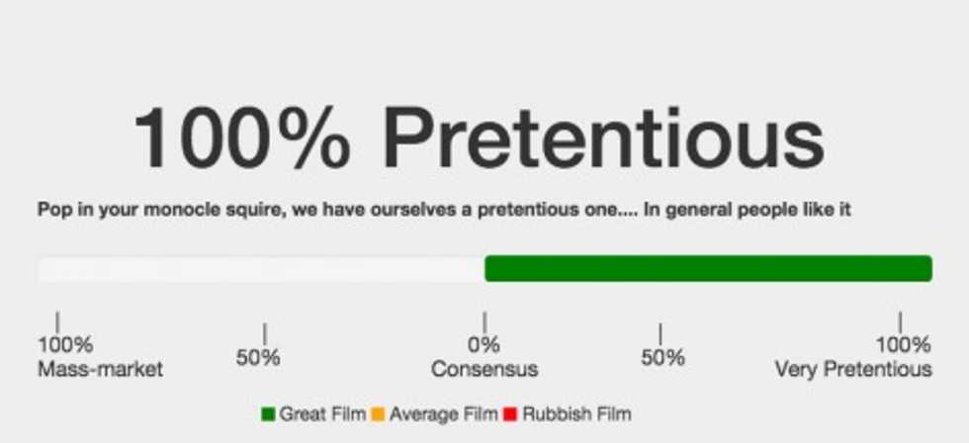Click the Very Pretentious axis label
The height and width of the screenshot is (443, 969).
pos(853,370)
